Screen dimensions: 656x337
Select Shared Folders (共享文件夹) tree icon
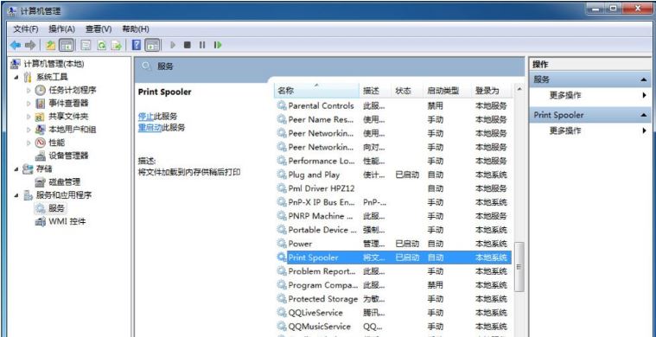coord(40,117)
